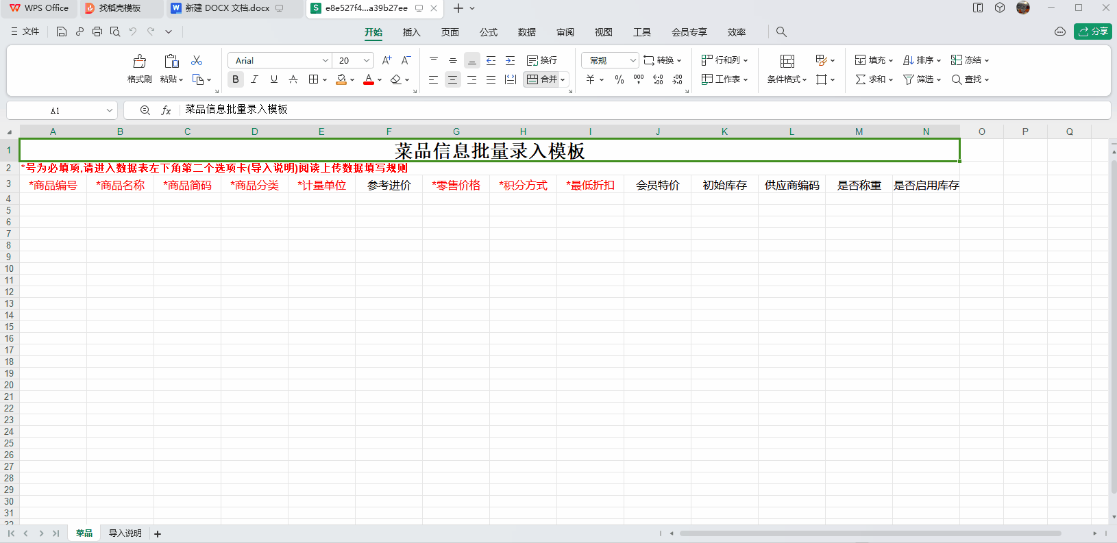Toggle wrap text (换行) option
This screenshot has width=1117, height=543.
[x=542, y=60]
